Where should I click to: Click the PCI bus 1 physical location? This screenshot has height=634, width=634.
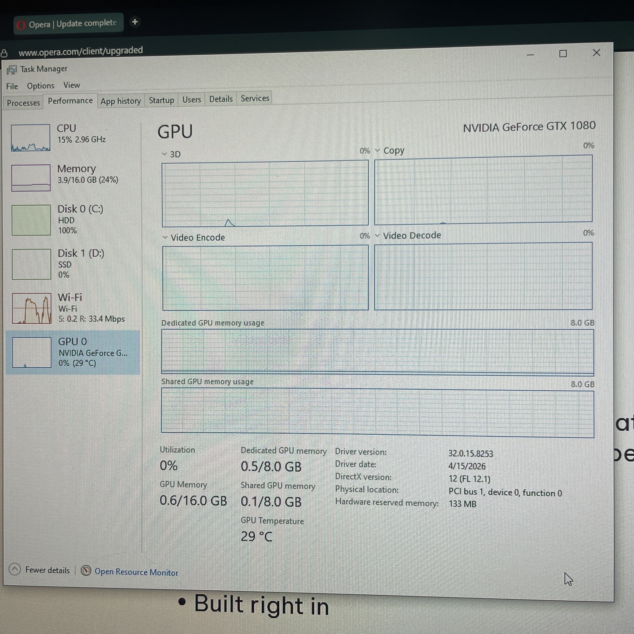point(505,493)
